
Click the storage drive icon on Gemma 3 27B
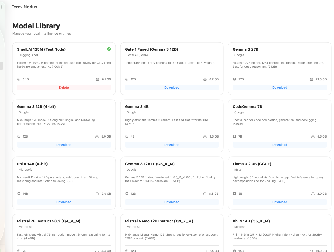[x=312, y=79]
